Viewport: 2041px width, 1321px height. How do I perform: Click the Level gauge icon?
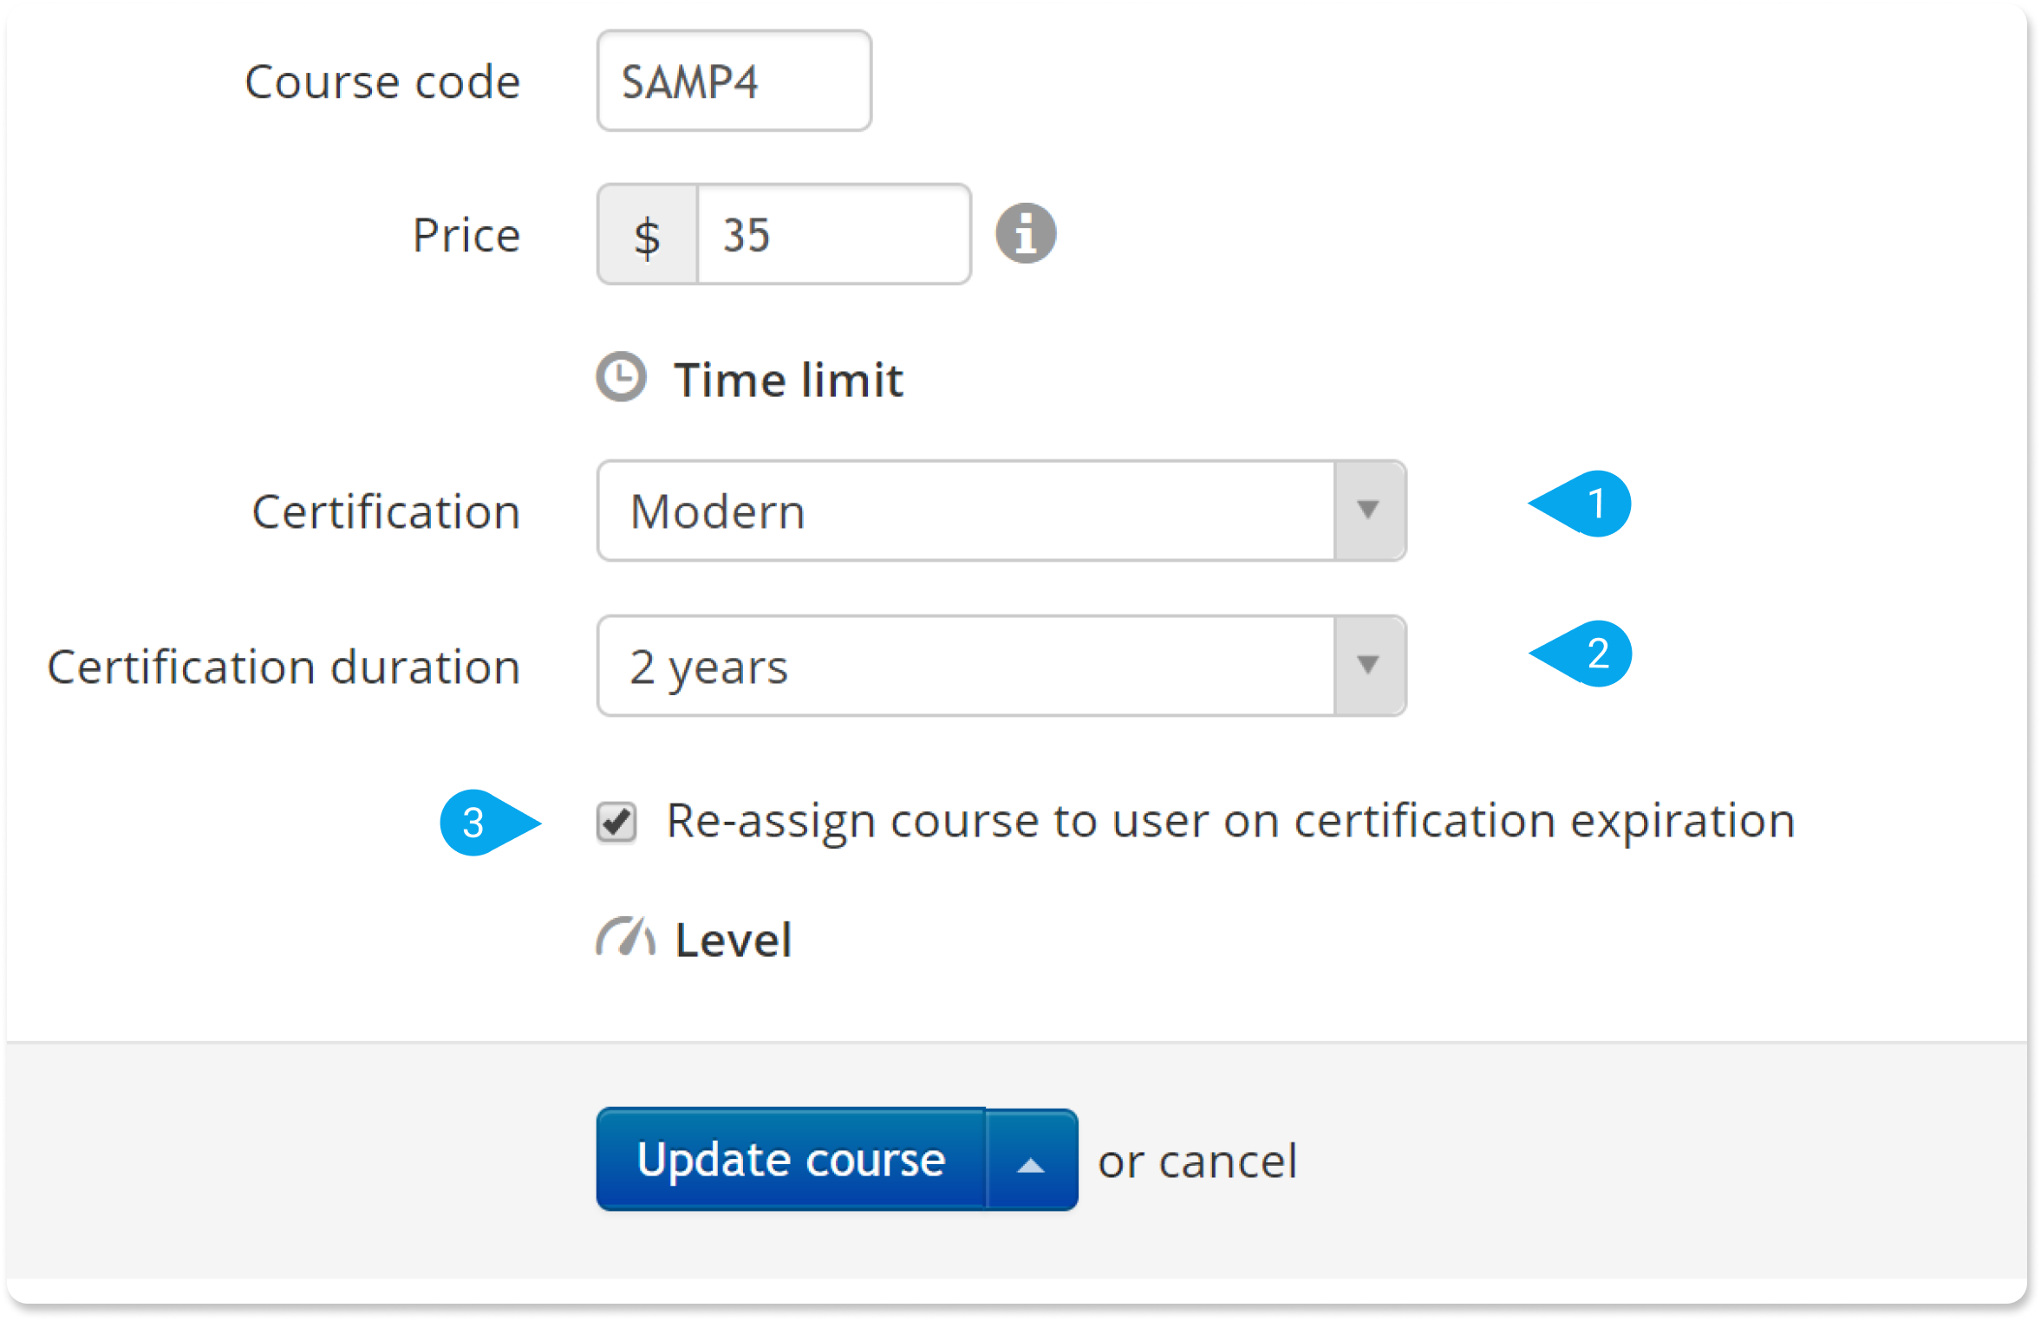(x=625, y=938)
